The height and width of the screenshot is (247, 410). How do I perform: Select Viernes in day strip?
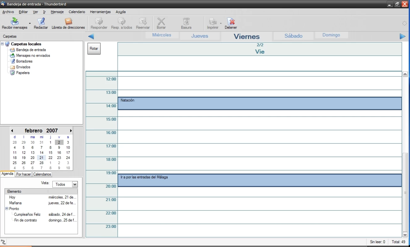pyautogui.click(x=247, y=36)
